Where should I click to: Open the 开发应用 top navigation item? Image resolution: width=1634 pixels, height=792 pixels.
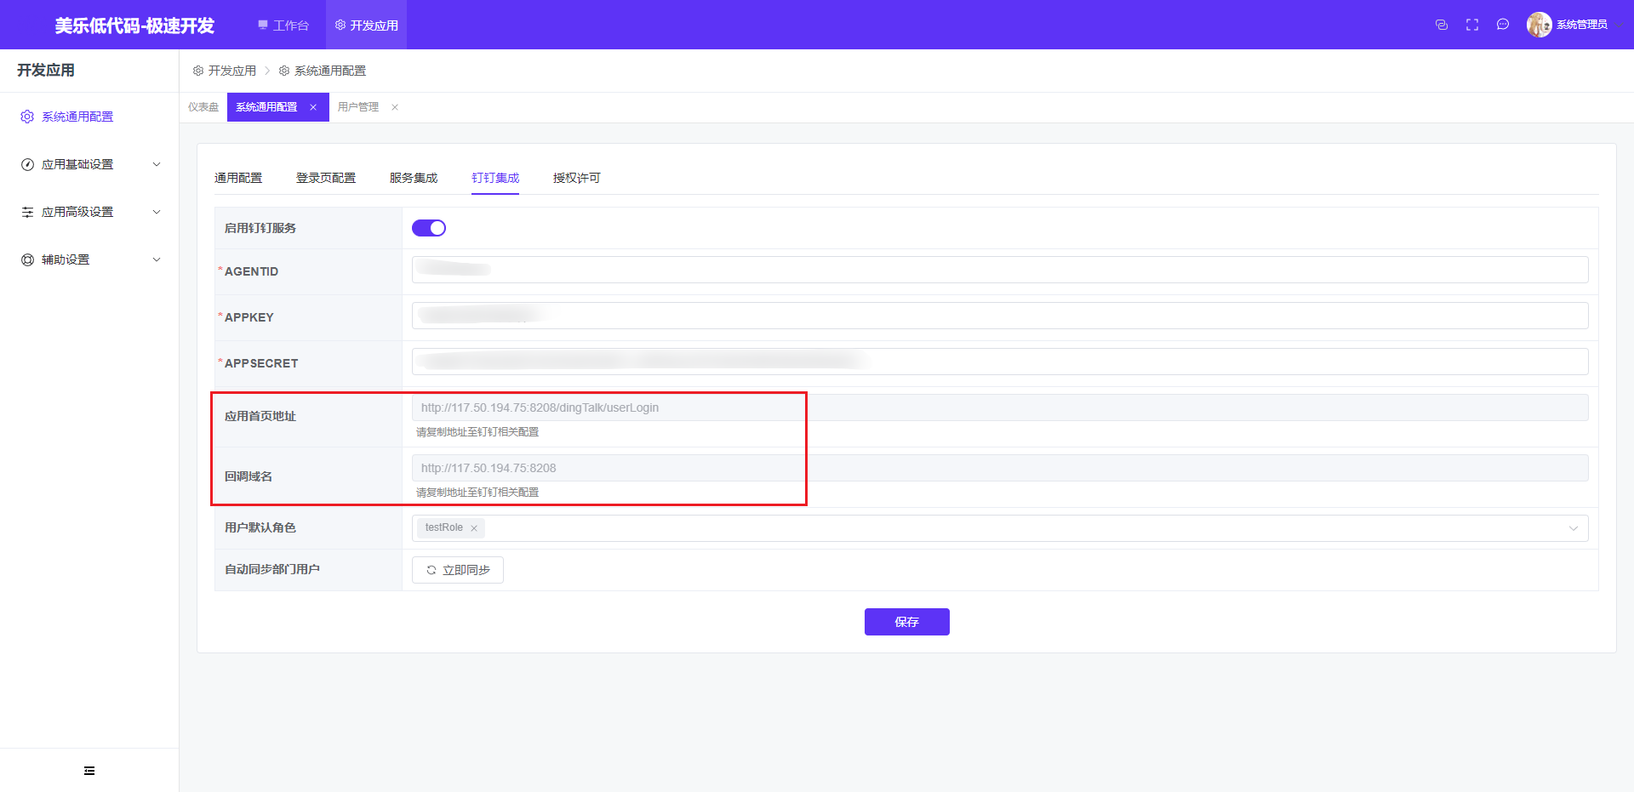click(366, 26)
